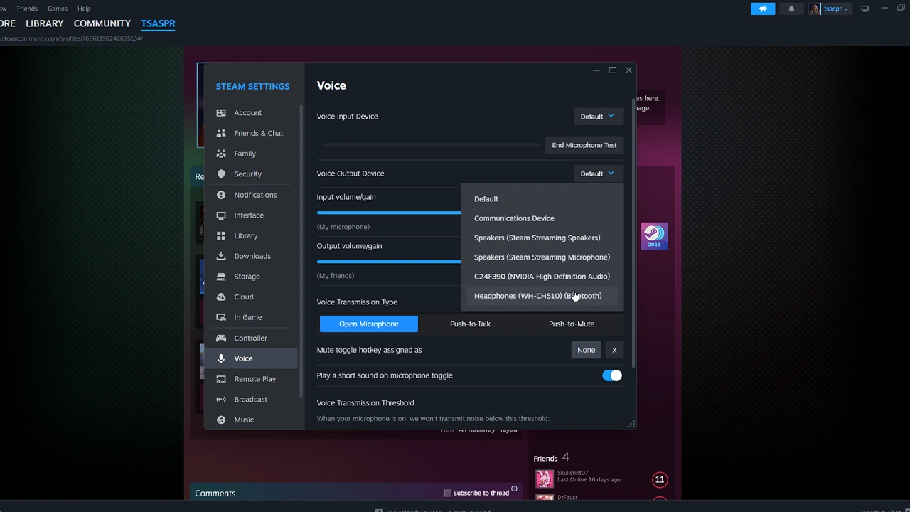Image resolution: width=910 pixels, height=512 pixels.
Task: Click the Skullshot07 friend name
Action: (x=572, y=473)
